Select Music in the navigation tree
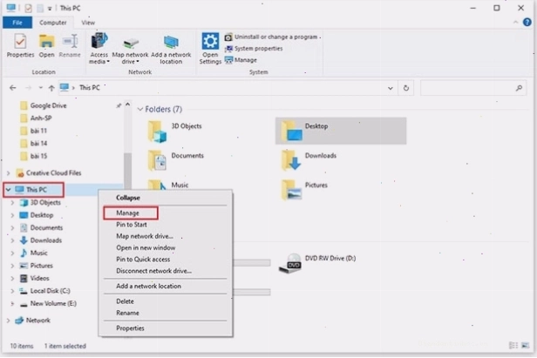The width and height of the screenshot is (537, 358). pyautogui.click(x=33, y=253)
